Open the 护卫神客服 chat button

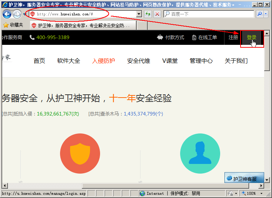coord(244,178)
